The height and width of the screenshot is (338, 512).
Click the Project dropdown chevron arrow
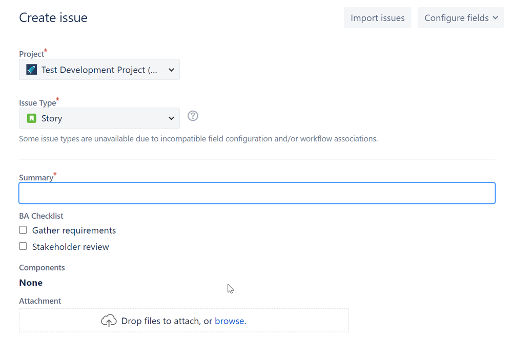click(x=171, y=70)
